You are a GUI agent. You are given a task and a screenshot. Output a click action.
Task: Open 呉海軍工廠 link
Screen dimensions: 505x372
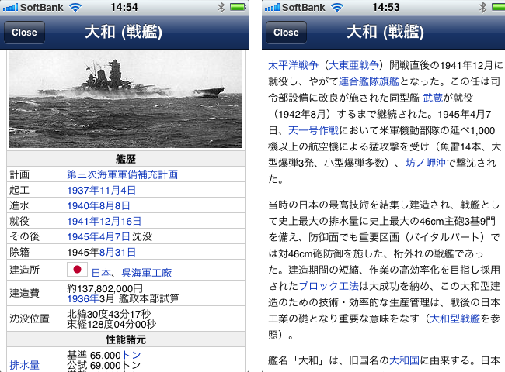[x=147, y=273]
